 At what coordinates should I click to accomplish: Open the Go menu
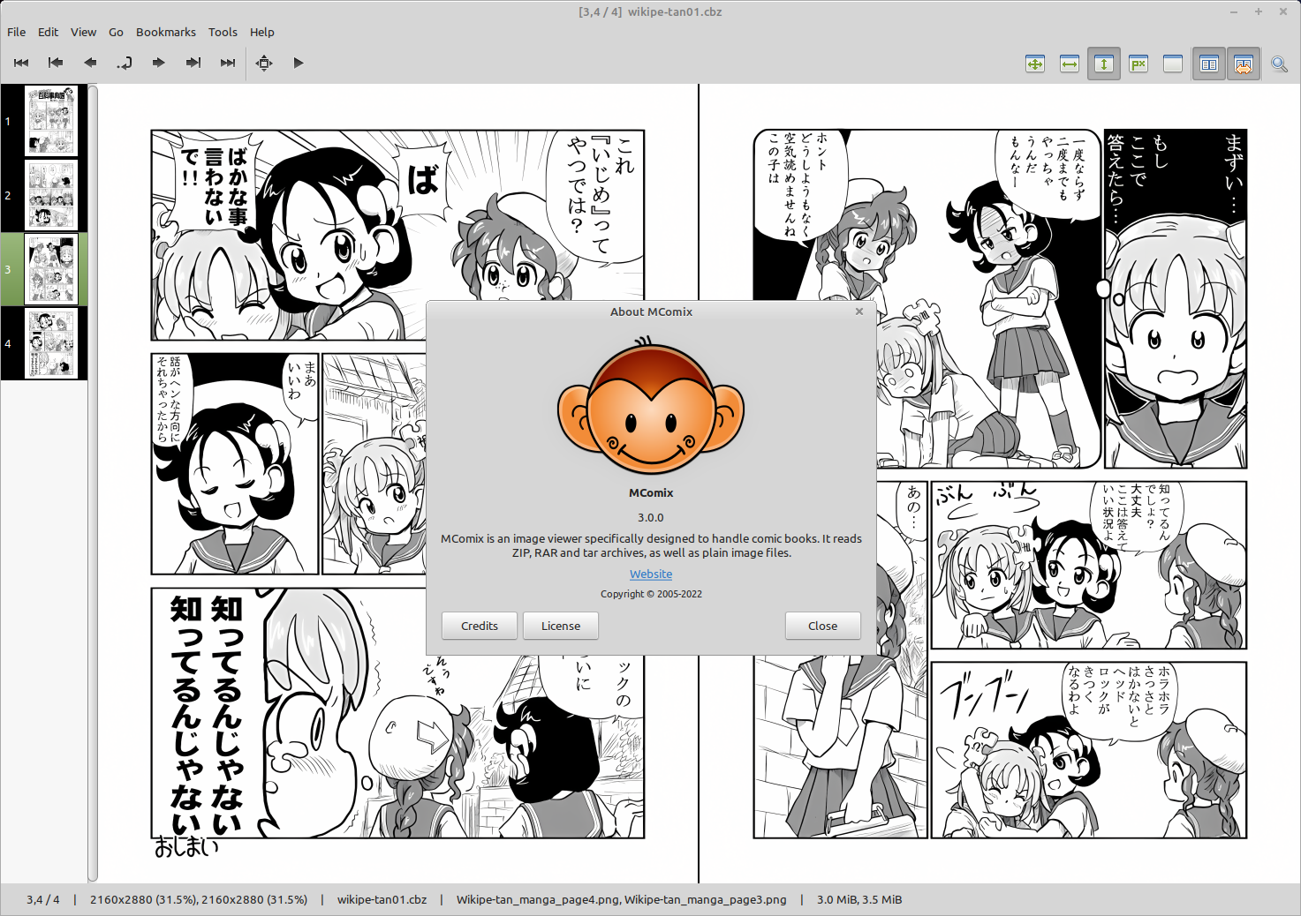pyautogui.click(x=117, y=32)
